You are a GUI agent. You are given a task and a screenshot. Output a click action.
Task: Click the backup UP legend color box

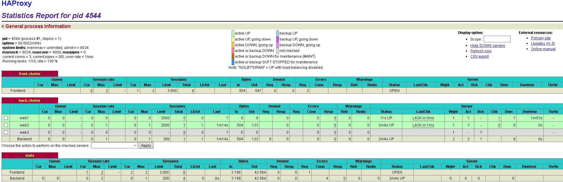tap(277, 33)
